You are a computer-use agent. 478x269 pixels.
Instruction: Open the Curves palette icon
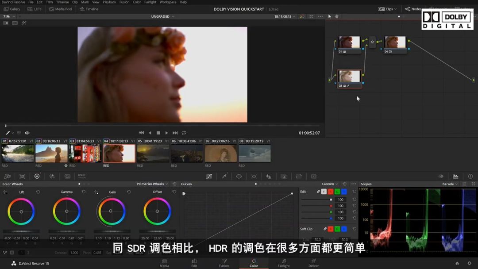pyautogui.click(x=209, y=177)
